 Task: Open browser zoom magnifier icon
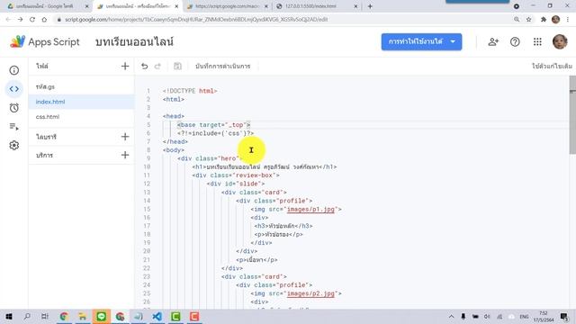(x=517, y=20)
